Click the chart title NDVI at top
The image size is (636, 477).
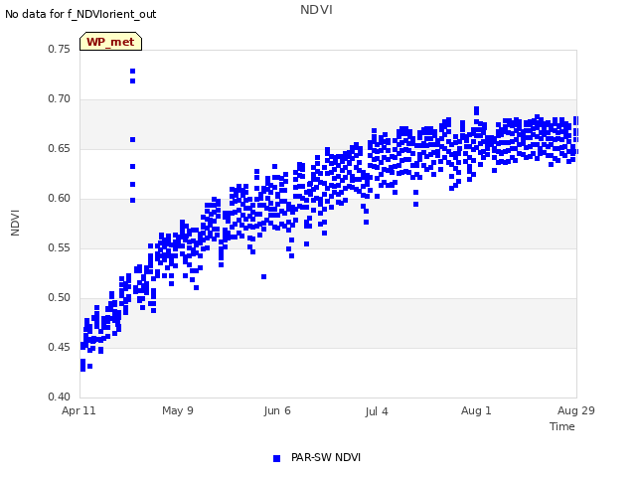pos(316,10)
